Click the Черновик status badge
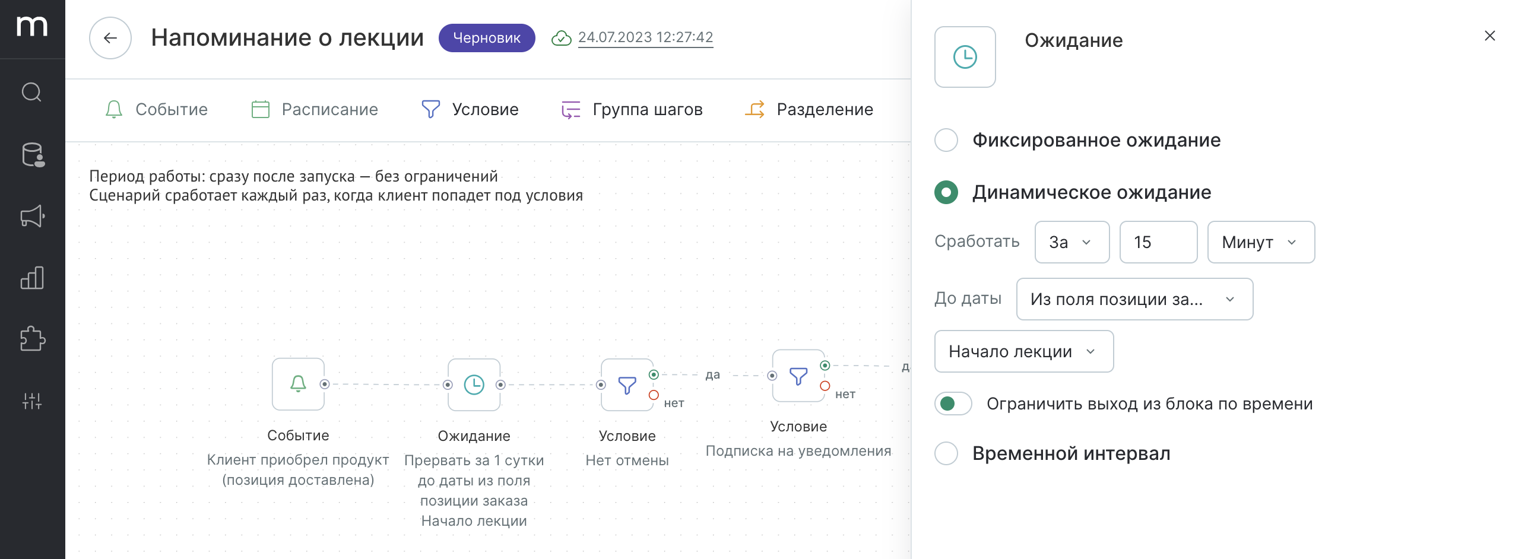The image size is (1528, 559). pyautogui.click(x=487, y=38)
